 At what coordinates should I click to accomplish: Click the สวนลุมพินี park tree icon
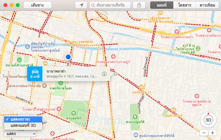(x=73, y=113)
